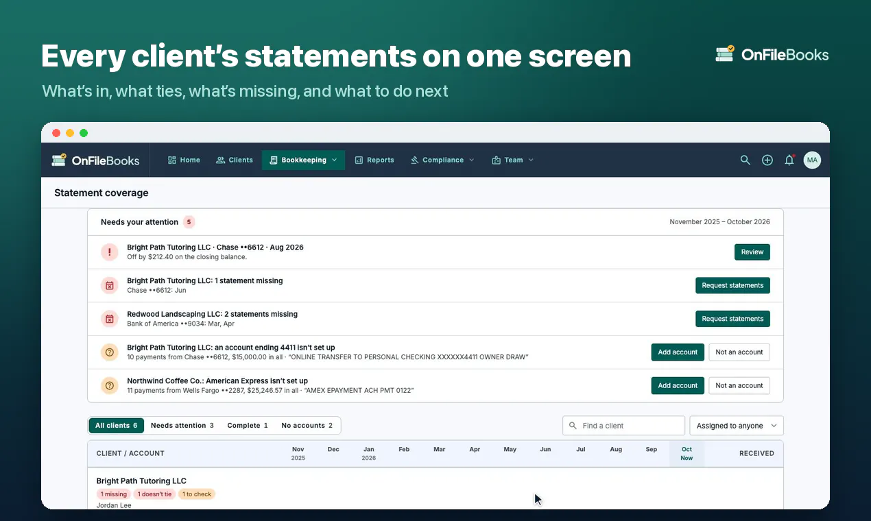The image size is (871, 521).
Task: Click the calendar icon beside Bright Path 1 statement missing
Action: (x=110, y=285)
